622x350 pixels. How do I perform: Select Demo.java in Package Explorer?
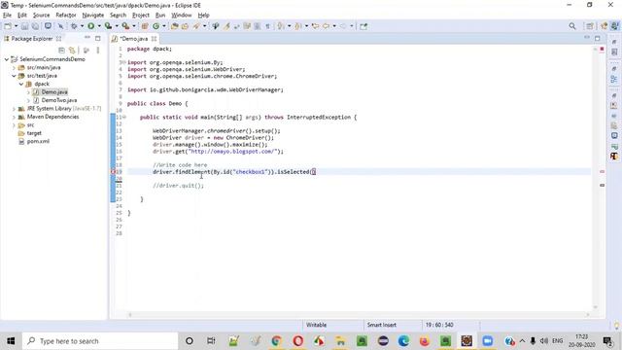point(54,92)
